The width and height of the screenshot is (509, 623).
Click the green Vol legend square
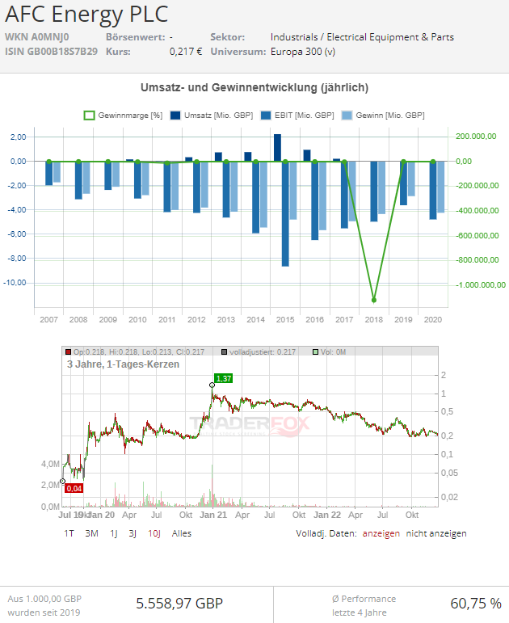(x=315, y=352)
